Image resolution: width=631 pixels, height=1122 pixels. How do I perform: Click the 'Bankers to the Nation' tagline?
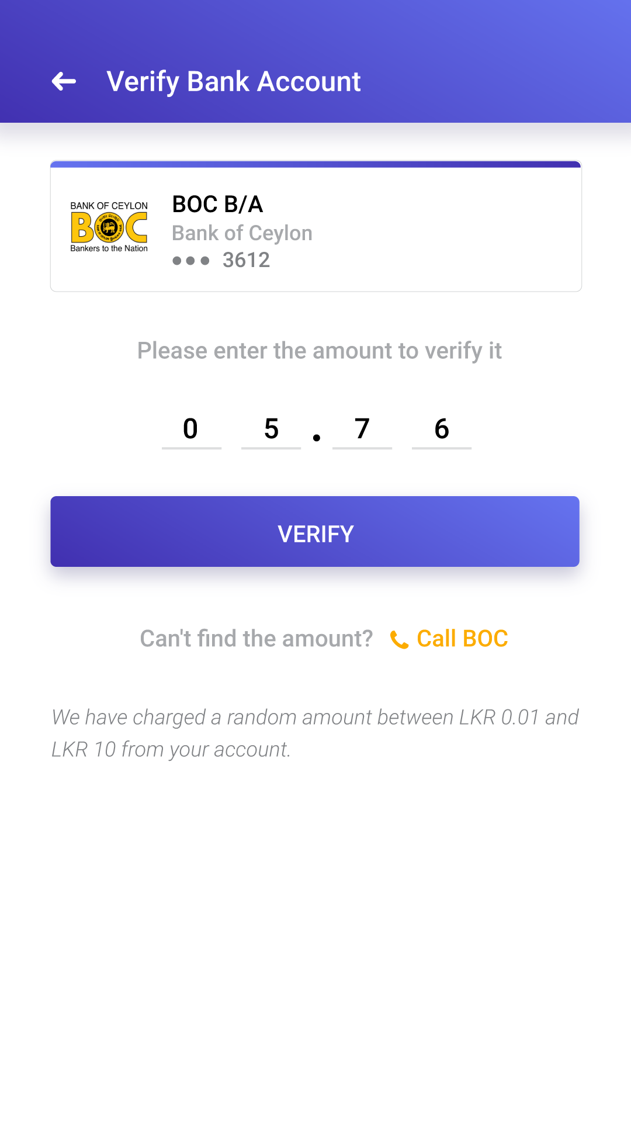pyautogui.click(x=109, y=248)
